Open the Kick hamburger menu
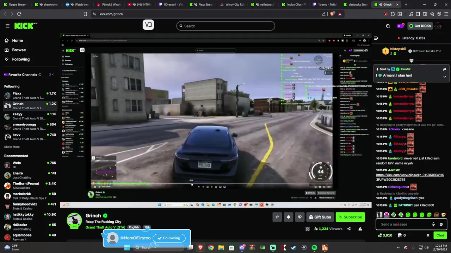 tap(7, 26)
